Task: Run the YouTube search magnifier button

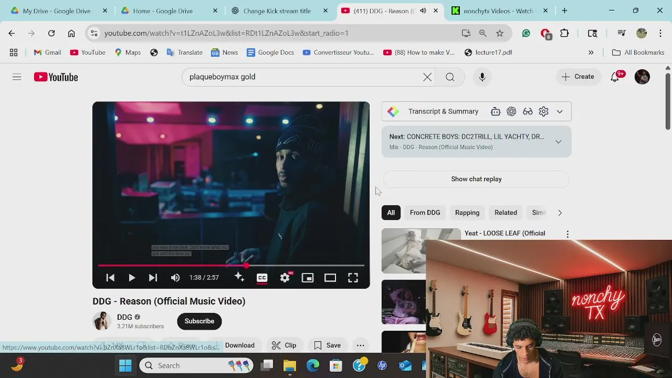Action: tap(450, 77)
